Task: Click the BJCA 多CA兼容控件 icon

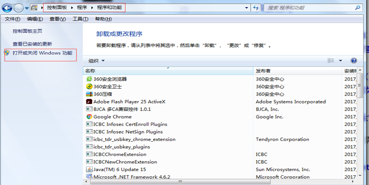Action: pos(89,109)
